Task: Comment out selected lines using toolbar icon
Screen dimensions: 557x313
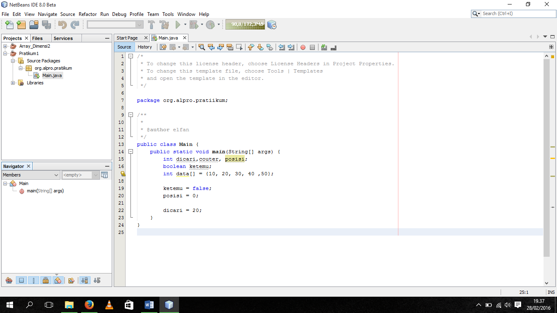Action: [323, 47]
